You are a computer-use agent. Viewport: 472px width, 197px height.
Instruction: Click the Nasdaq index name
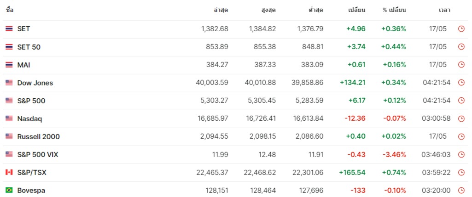coord(29,118)
